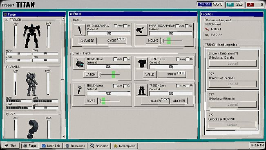Select the ??? locked mech radio button
The image size is (266, 150).
[7, 114]
